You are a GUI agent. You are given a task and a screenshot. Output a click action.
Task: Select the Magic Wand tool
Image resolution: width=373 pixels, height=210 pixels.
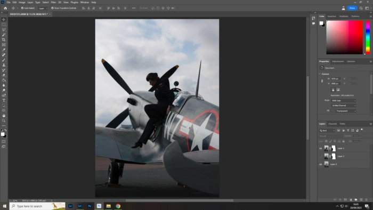[x=4, y=35]
